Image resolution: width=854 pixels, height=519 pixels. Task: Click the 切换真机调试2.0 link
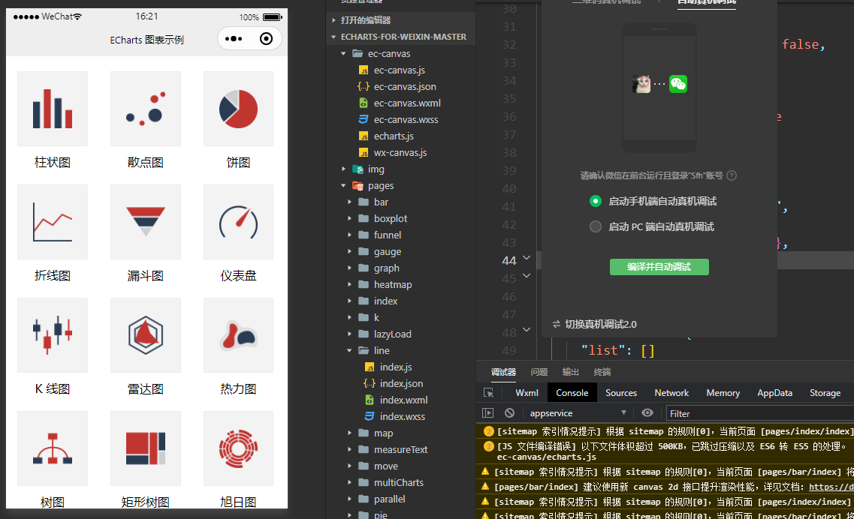click(x=601, y=324)
